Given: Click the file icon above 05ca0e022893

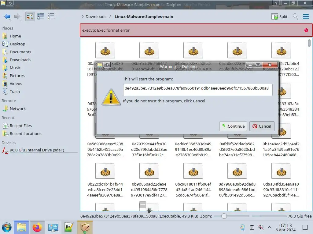Looking at the screenshot, I should click(237, 50).
